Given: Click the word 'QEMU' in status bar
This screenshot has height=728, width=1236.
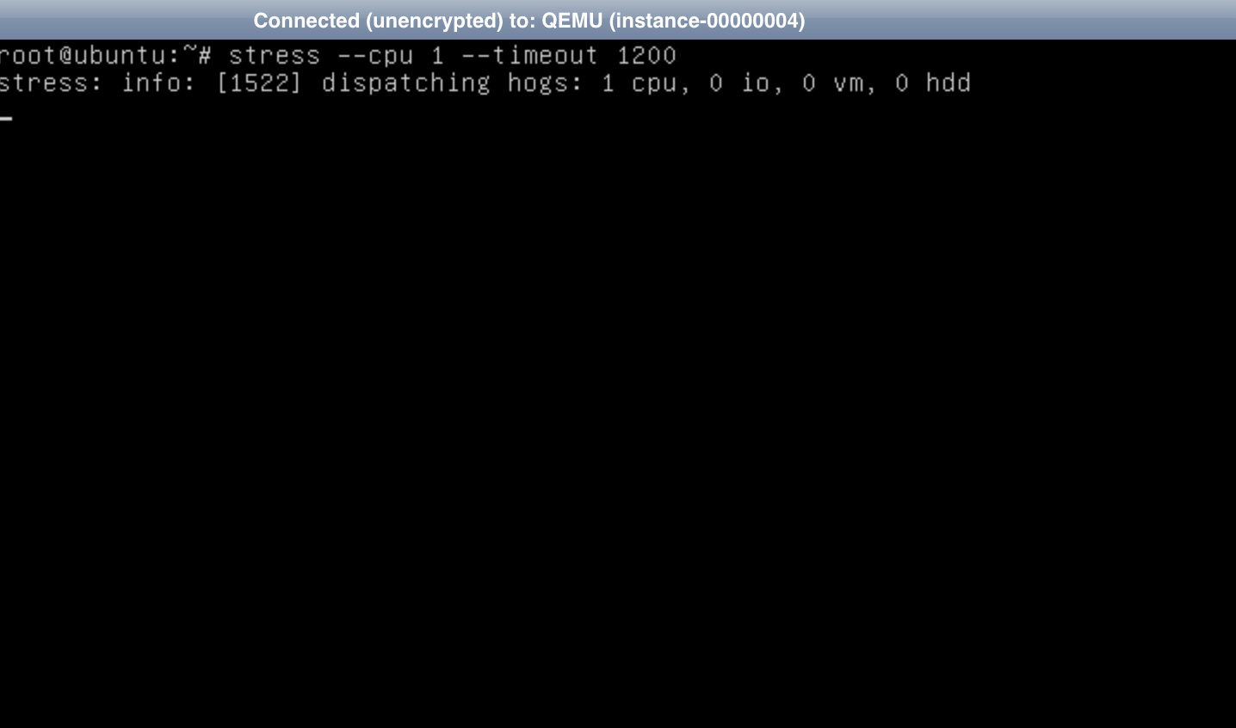Looking at the screenshot, I should click(572, 21).
